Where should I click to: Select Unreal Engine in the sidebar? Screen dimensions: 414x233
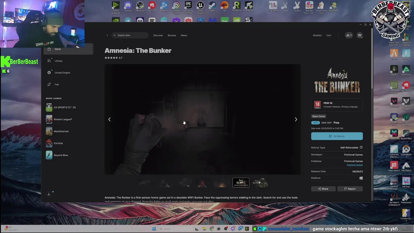tap(69, 72)
